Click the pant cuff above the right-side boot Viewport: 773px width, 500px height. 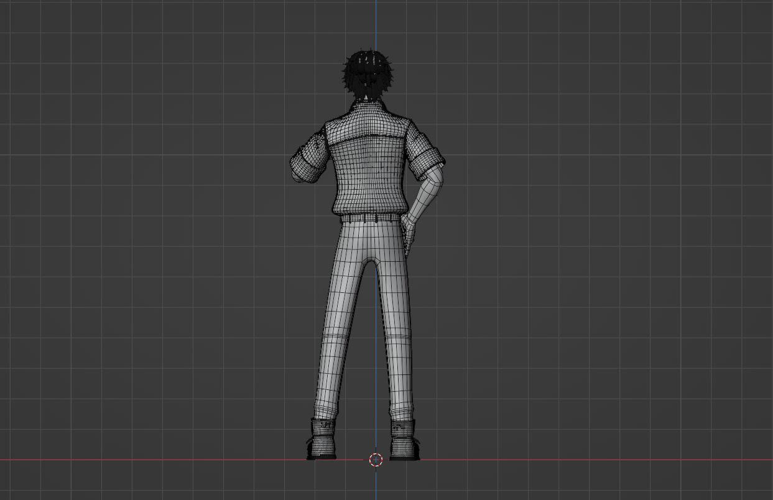click(401, 411)
